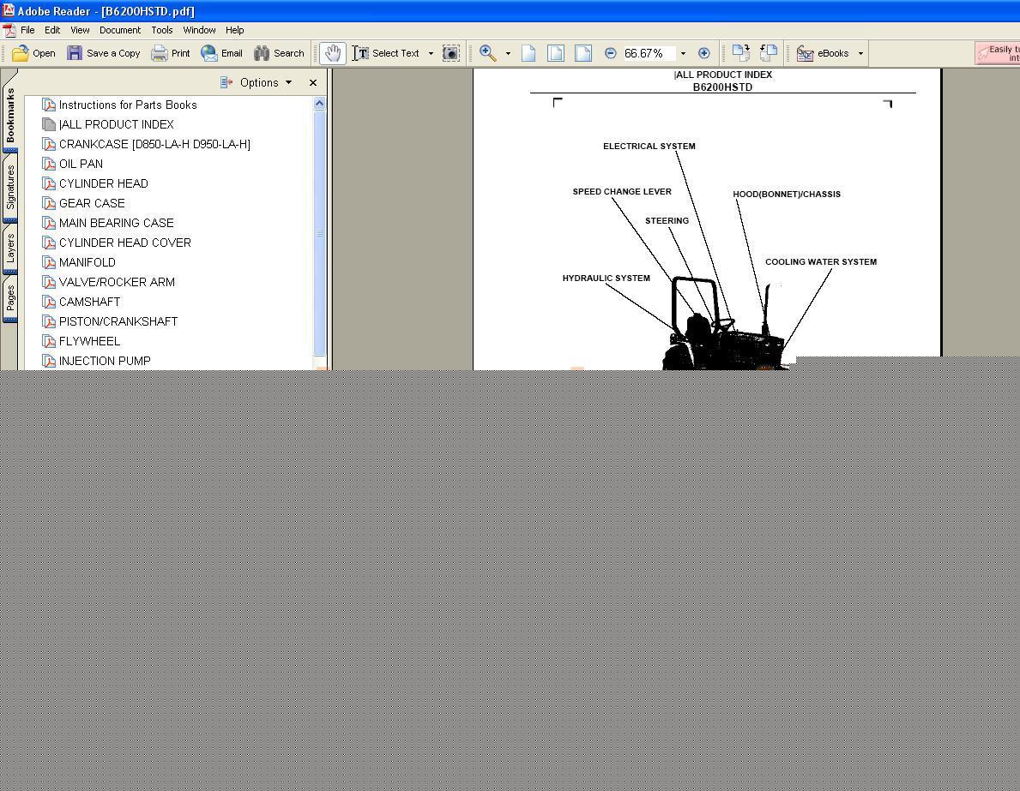Image resolution: width=1020 pixels, height=791 pixels.
Task: Select the Hand tool
Action: (x=332, y=53)
